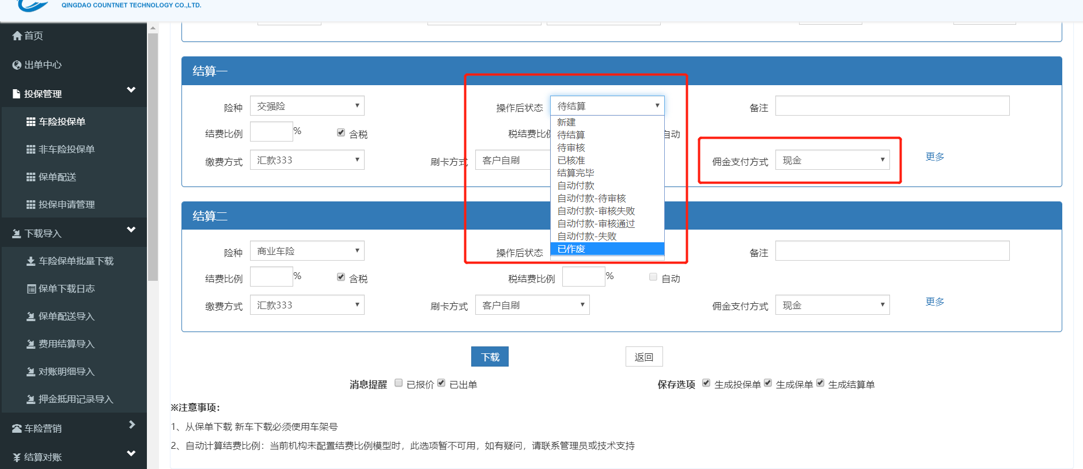Click the 结算一 section heading
The height and width of the screenshot is (469, 1083).
pyautogui.click(x=210, y=71)
